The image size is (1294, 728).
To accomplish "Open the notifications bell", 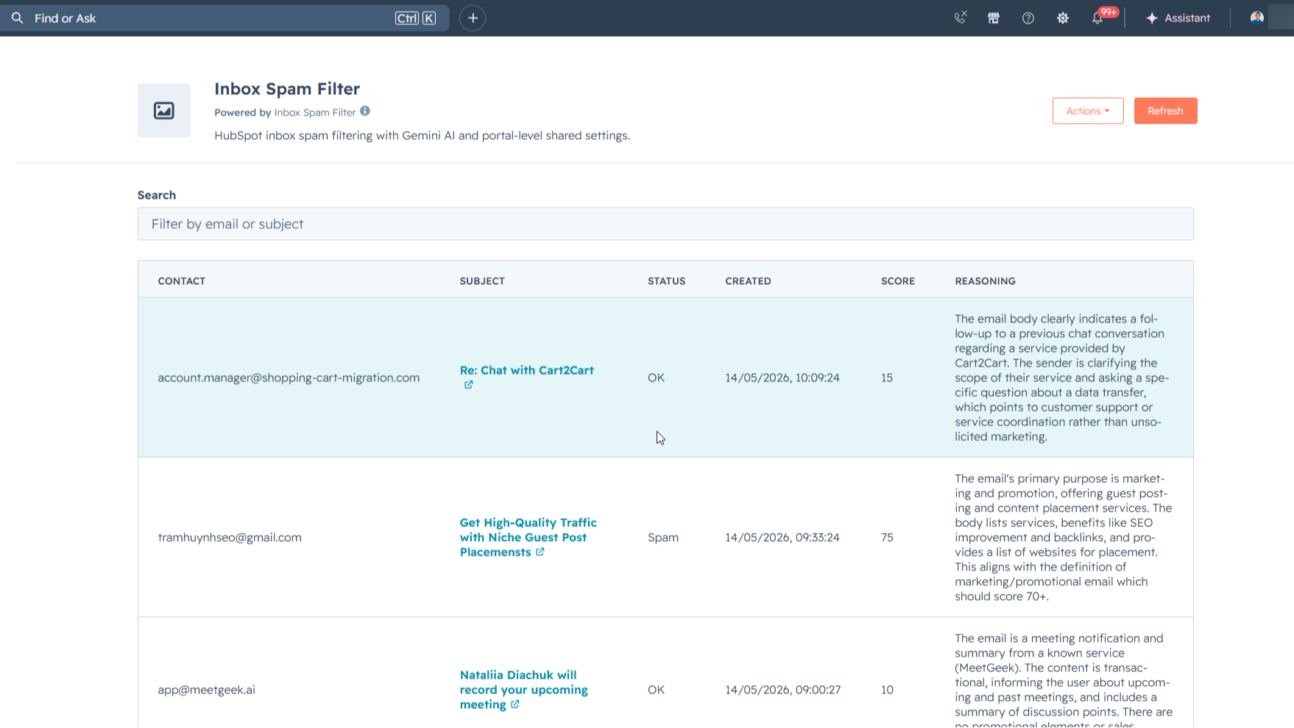I will tap(1097, 18).
